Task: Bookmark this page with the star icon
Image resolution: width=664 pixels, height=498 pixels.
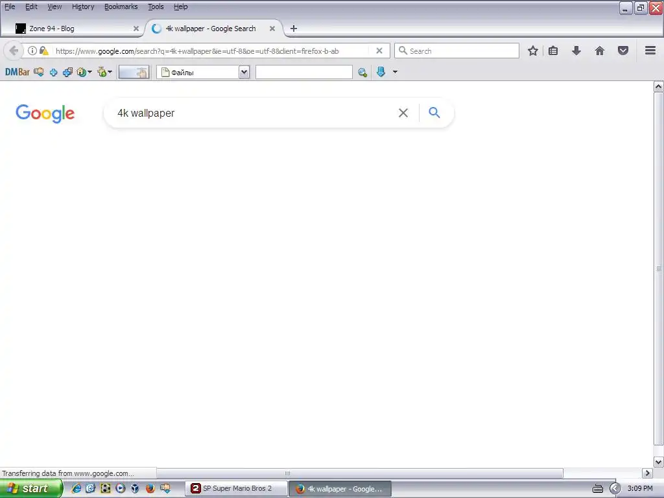Action: [x=533, y=51]
